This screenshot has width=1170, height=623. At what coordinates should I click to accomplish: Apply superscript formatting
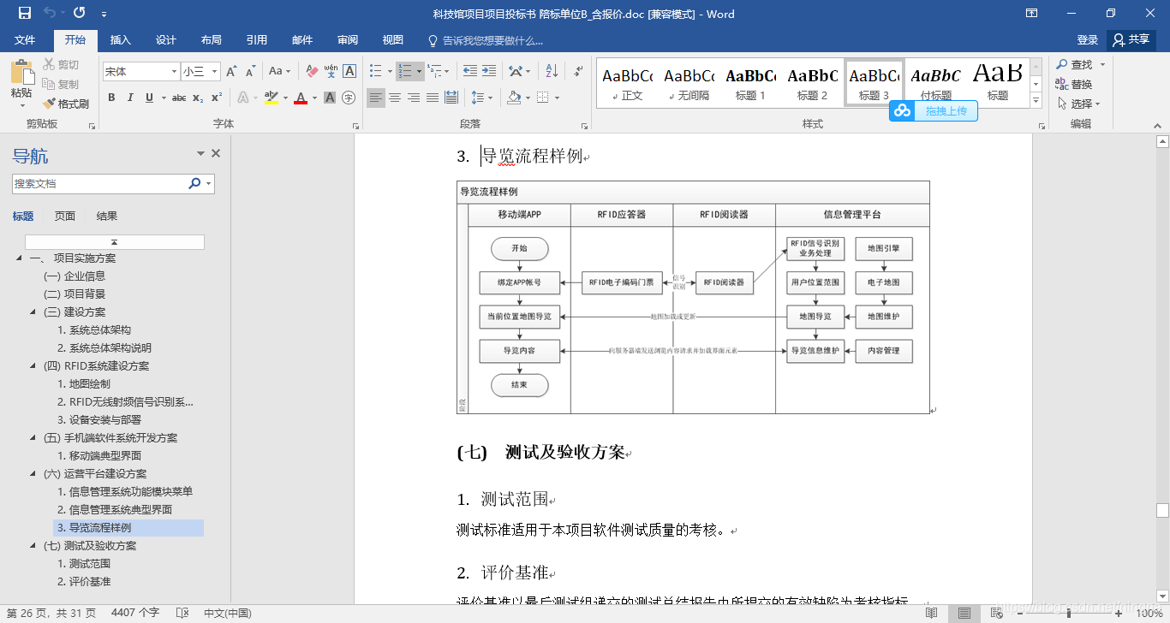[217, 98]
